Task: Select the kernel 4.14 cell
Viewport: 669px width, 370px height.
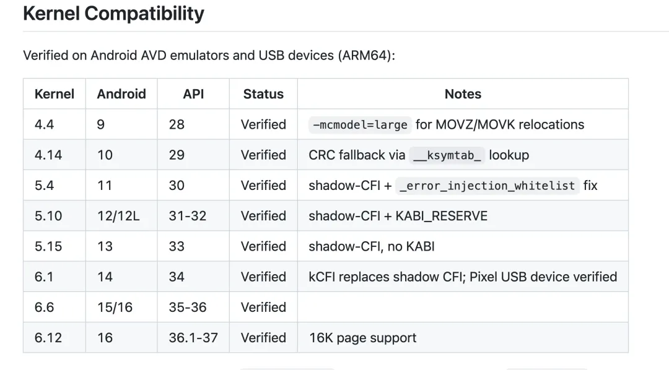Action: coord(48,155)
